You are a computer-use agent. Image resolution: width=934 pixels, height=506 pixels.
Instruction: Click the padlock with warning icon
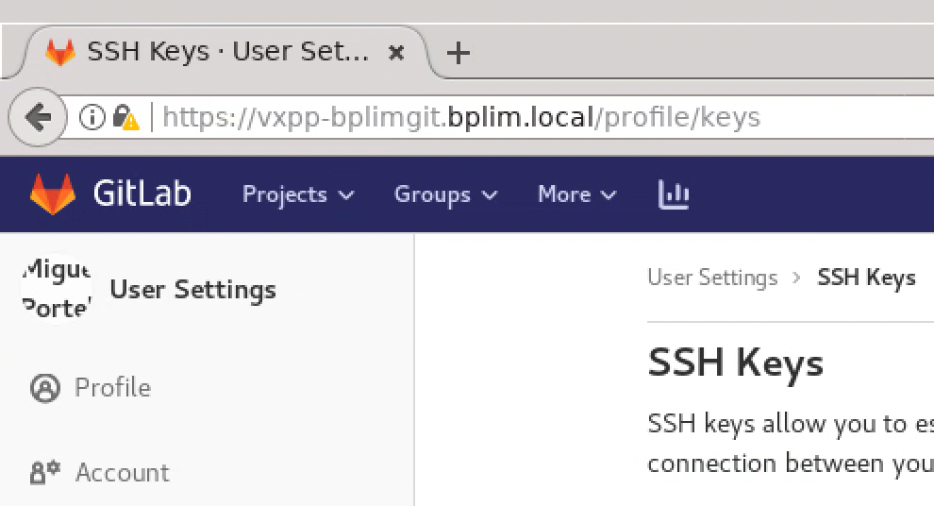click(x=125, y=117)
